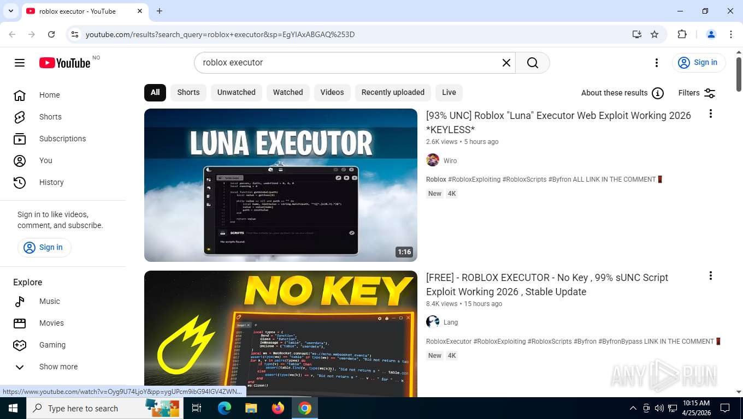Open Windows Start menu
Image resolution: width=743 pixels, height=419 pixels.
(13, 408)
